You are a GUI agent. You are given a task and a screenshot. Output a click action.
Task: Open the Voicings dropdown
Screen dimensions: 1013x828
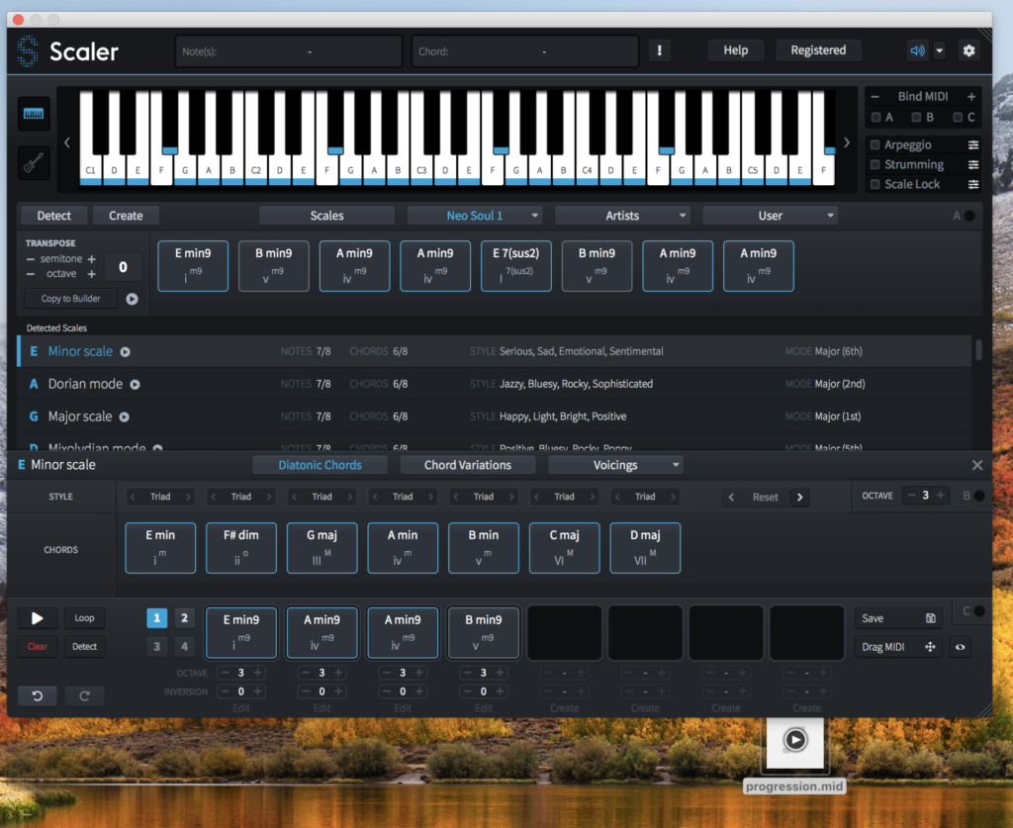pyautogui.click(x=616, y=465)
